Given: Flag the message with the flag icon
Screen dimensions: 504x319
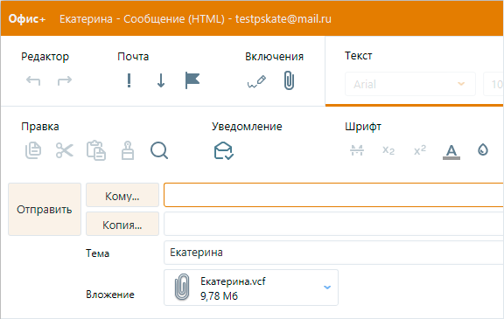Looking at the screenshot, I should tap(192, 80).
